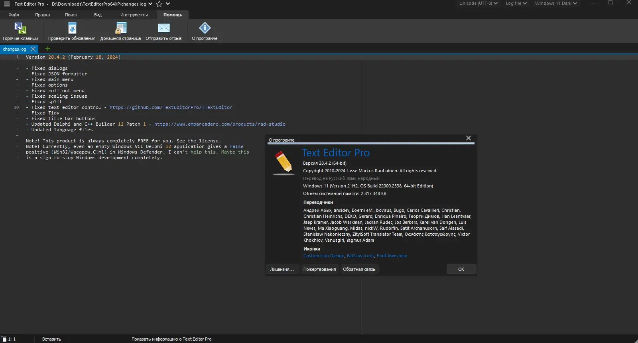Screen dimensions: 638x343
Task: Click the "- Updated language files" line
Action: pyautogui.click(x=59, y=130)
